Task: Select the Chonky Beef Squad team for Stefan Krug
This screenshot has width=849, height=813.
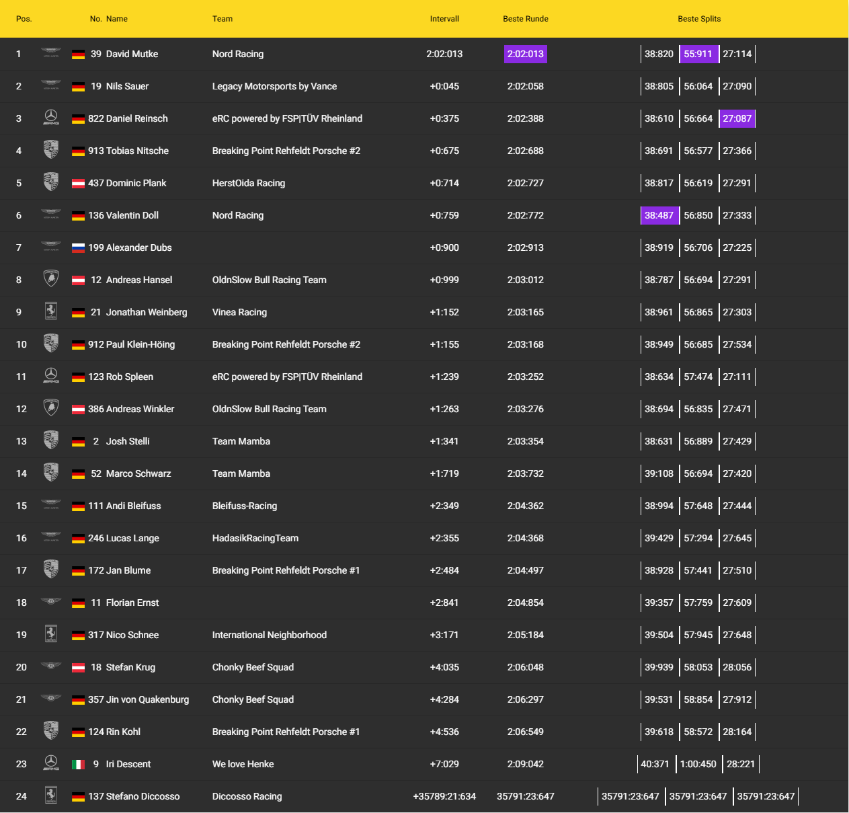Action: [x=253, y=667]
